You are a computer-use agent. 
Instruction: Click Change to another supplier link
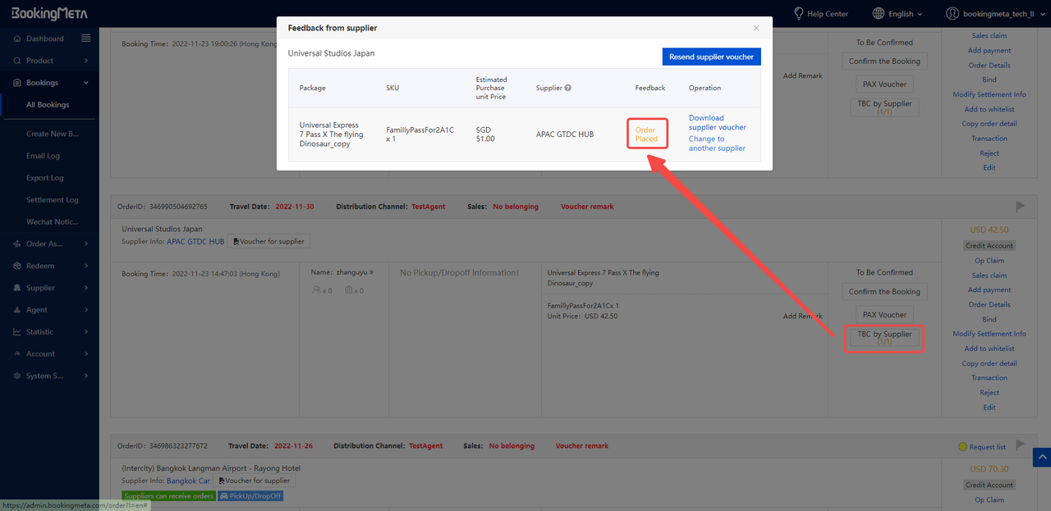coord(717,144)
